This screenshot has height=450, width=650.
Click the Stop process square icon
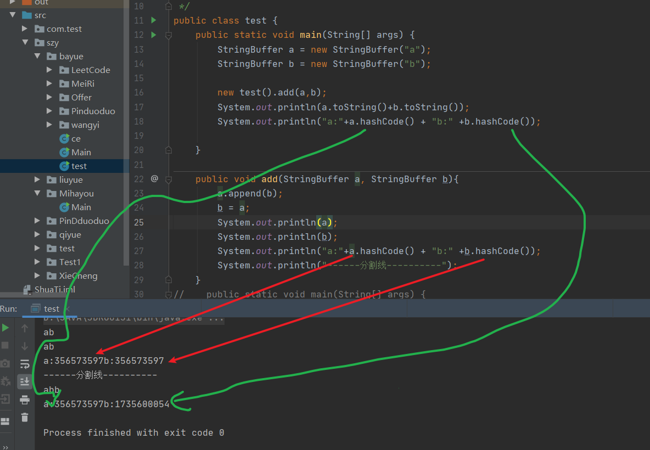[5, 345]
